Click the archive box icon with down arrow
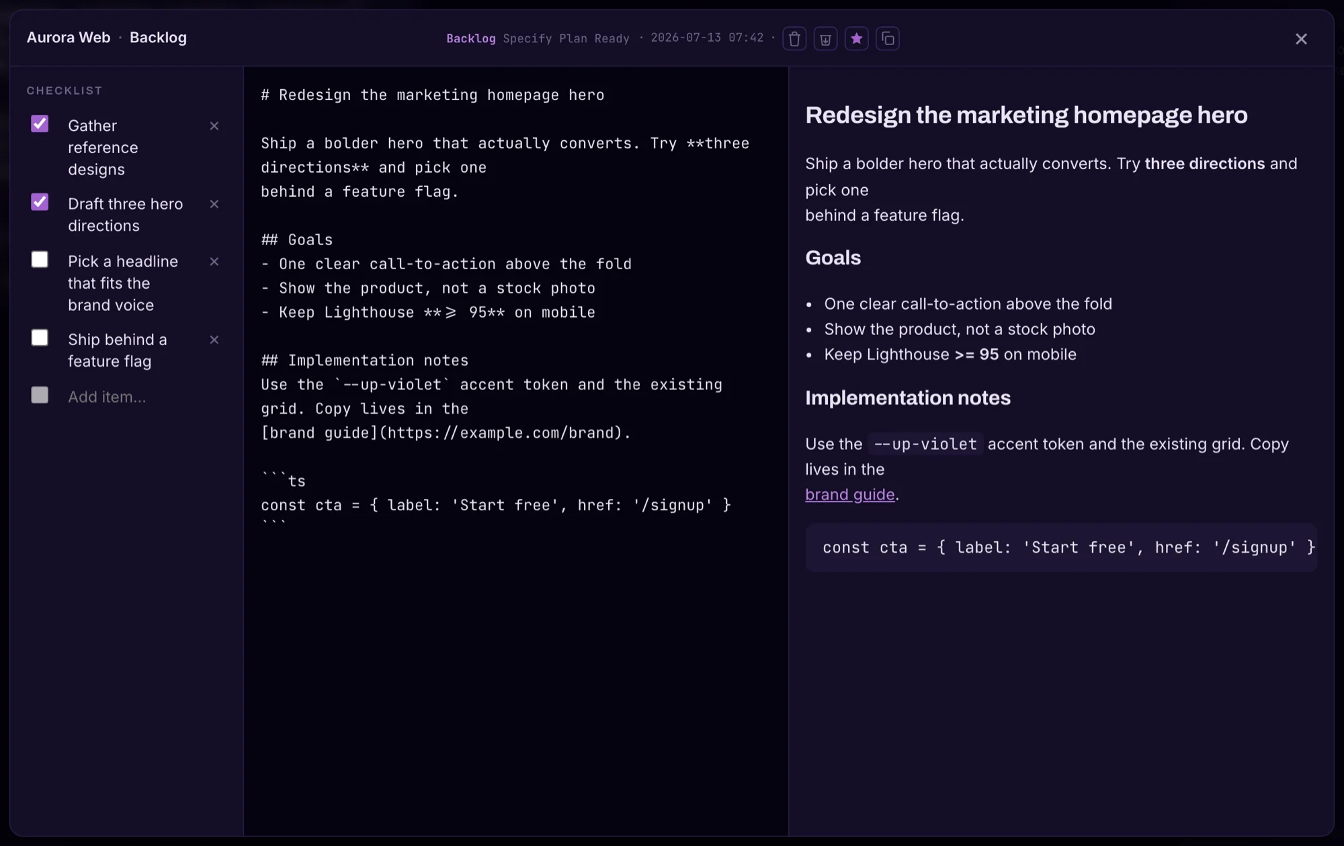Viewport: 1344px width, 846px height. click(825, 39)
